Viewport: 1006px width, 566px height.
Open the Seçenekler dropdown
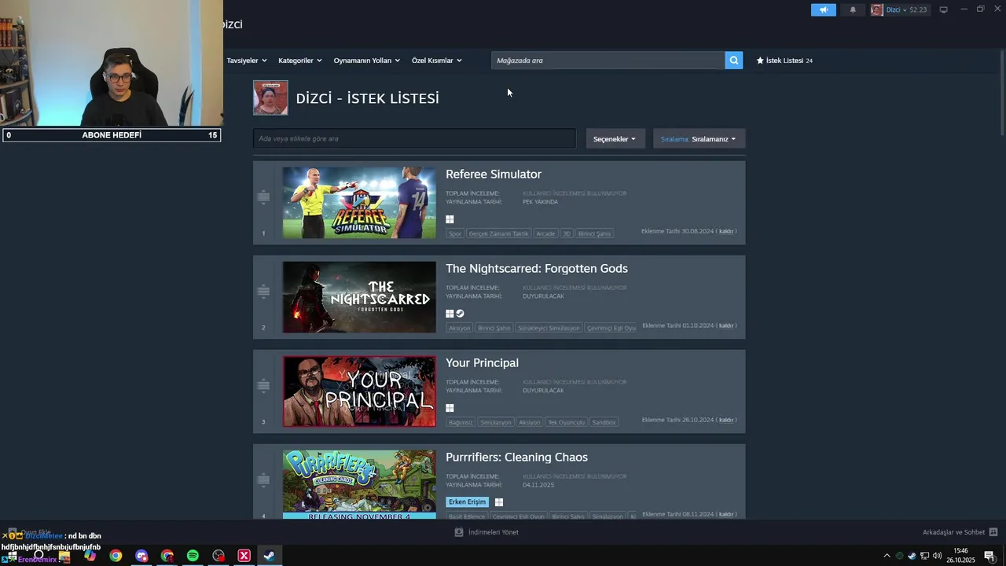[x=615, y=138]
